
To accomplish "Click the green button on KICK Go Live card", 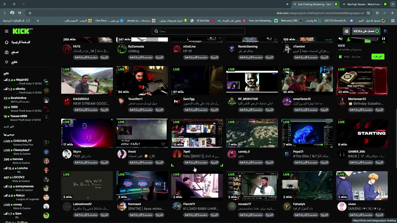I will coord(378,57).
